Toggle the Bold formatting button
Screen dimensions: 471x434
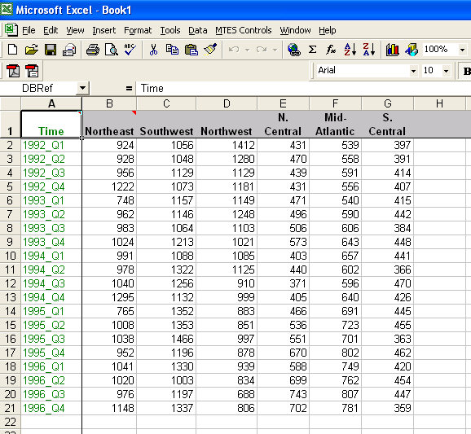tap(466, 71)
